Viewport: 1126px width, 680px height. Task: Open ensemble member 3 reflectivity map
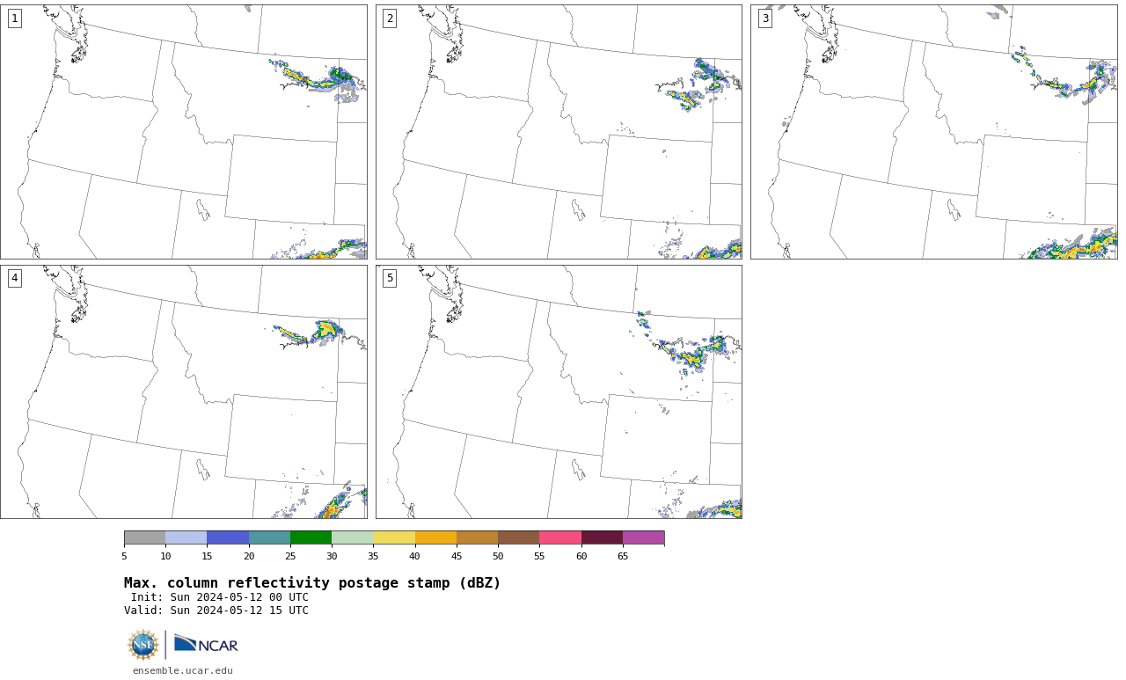pos(933,132)
